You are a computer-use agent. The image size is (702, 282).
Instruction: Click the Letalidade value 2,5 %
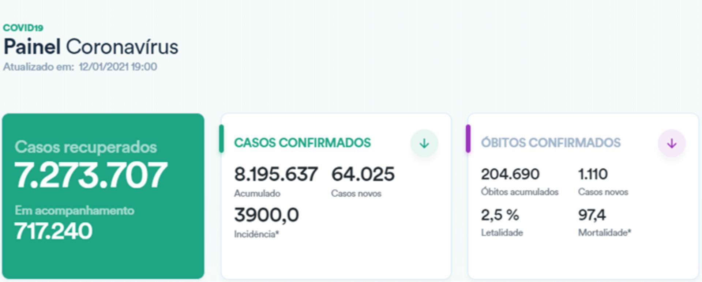[x=500, y=215]
